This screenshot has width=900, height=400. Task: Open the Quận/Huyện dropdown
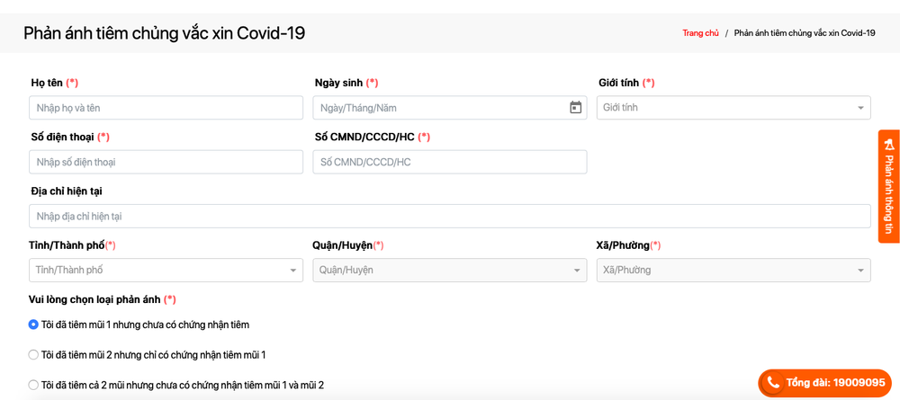point(449,270)
